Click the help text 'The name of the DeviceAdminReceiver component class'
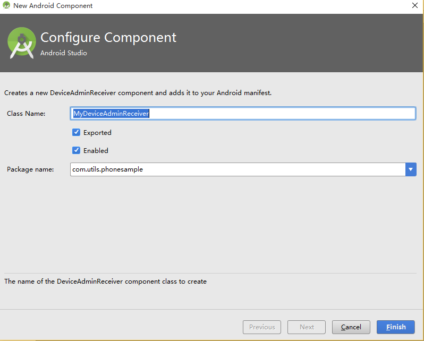The width and height of the screenshot is (424, 341). tap(105, 282)
